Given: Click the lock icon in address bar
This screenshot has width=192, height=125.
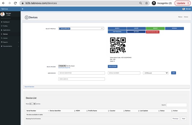Looking at the screenshot, I should coord(23,3).
